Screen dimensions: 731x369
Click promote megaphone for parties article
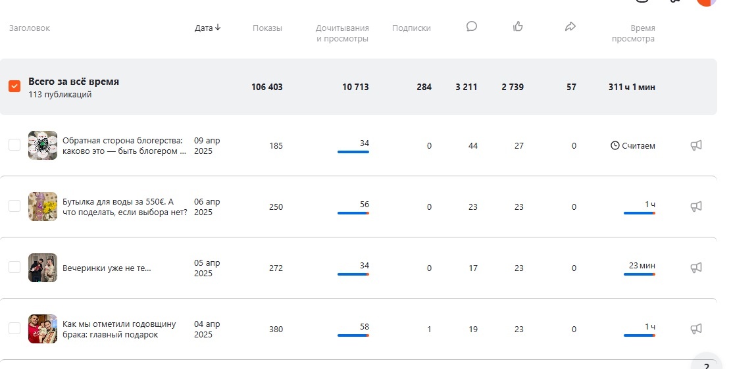click(696, 268)
